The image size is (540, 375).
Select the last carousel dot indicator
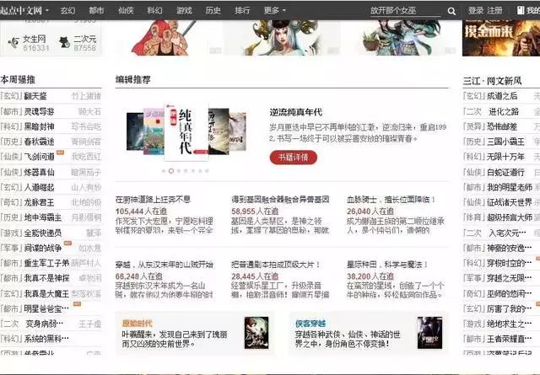207,170
